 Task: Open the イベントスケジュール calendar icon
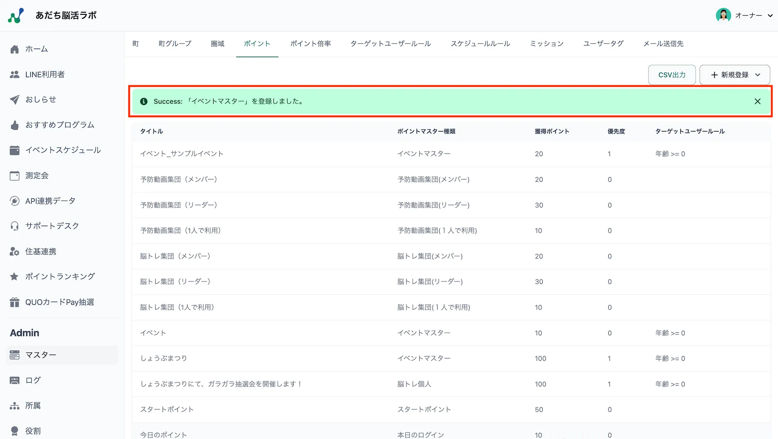14,150
